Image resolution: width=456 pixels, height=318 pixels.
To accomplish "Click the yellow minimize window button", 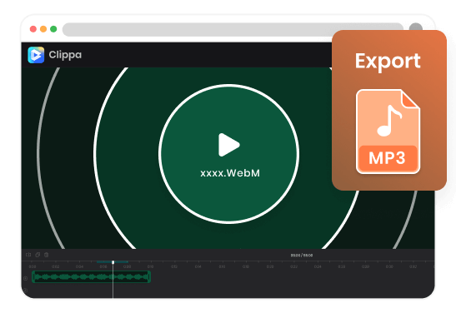I will tap(43, 29).
